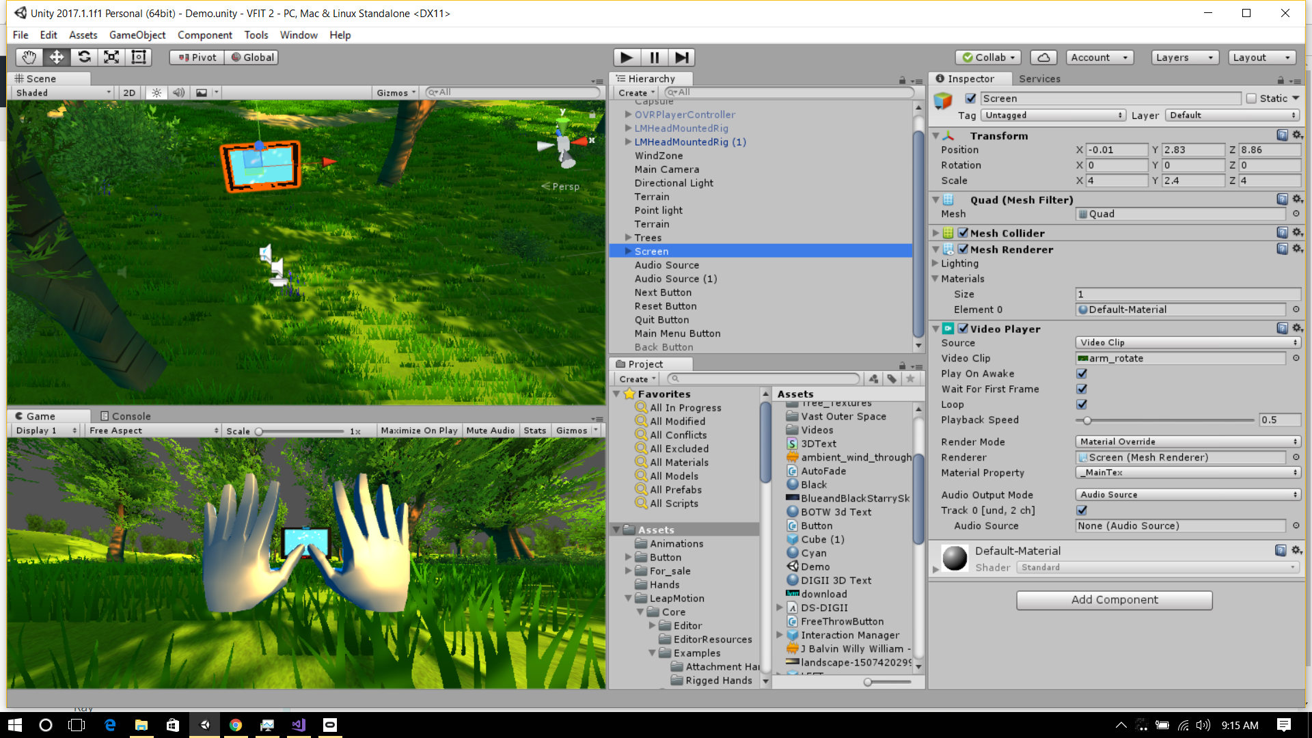1312x738 pixels.
Task: Open the GameObject menu
Action: [137, 35]
